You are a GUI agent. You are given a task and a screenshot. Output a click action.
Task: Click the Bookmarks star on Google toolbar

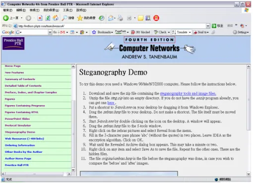(x=94, y=32)
